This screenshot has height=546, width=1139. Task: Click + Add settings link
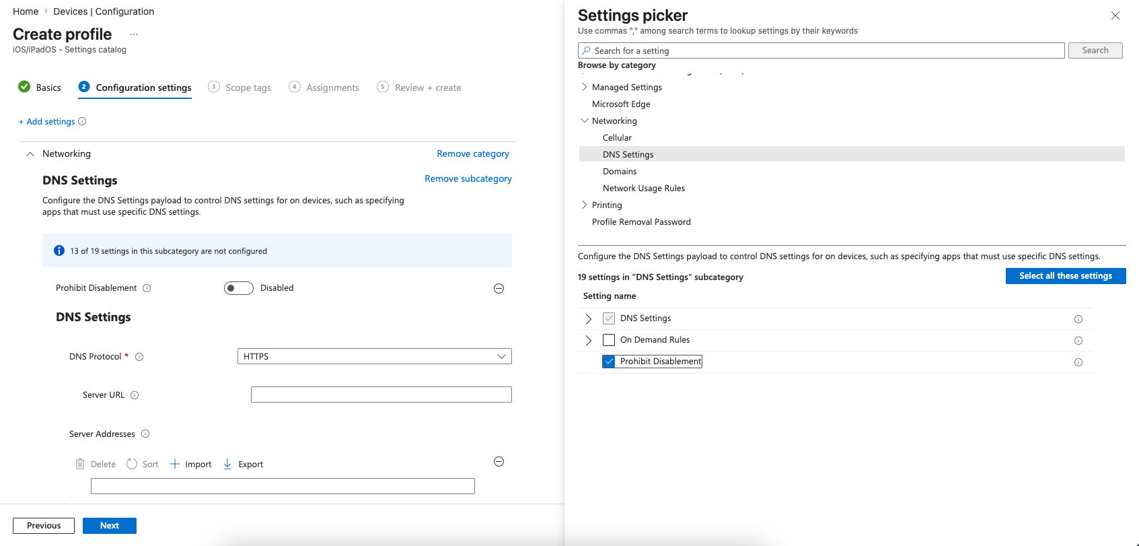click(46, 121)
